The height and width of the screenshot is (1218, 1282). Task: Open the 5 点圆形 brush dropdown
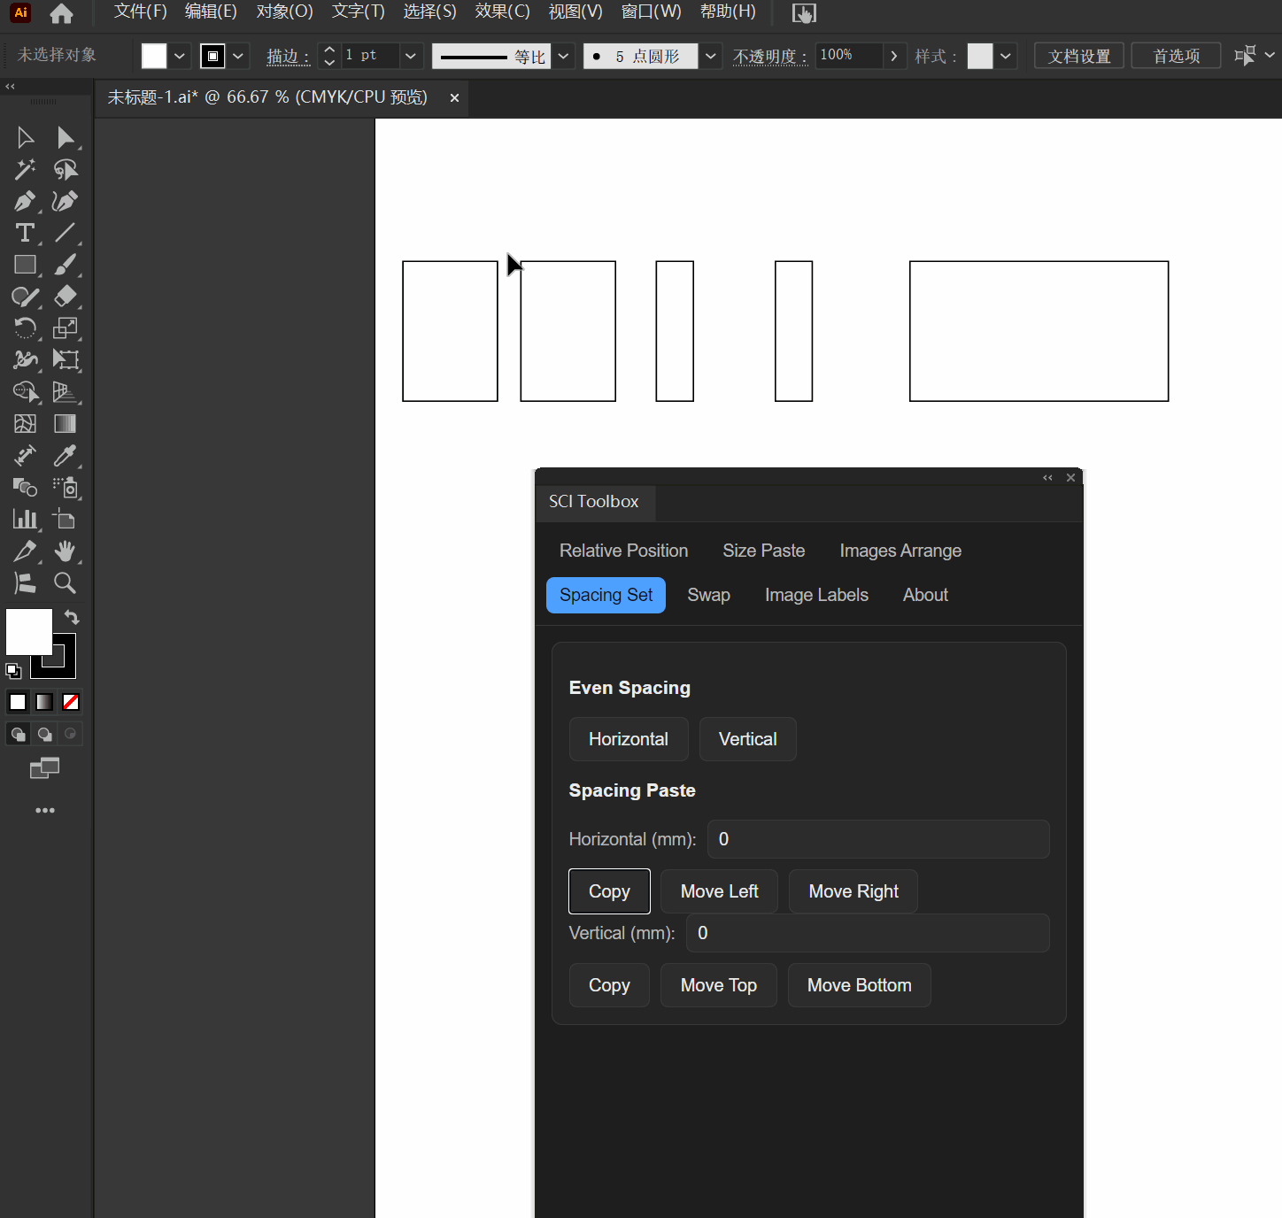coord(710,56)
